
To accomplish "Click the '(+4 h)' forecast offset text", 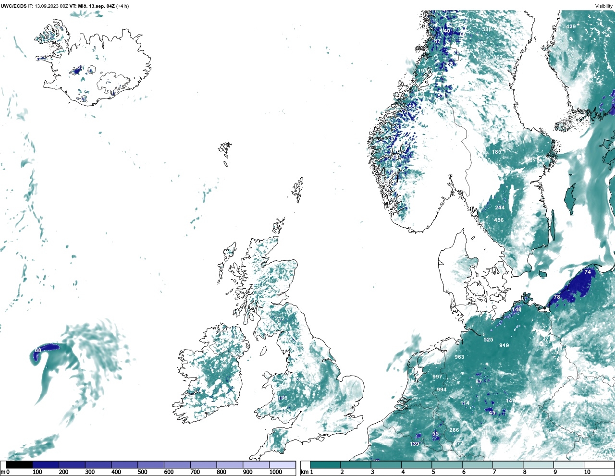I will [x=122, y=6].
